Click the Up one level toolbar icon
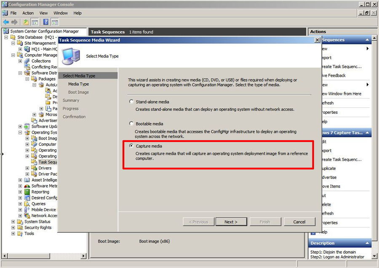Viewport: 379px width, 268px height. 26,22
